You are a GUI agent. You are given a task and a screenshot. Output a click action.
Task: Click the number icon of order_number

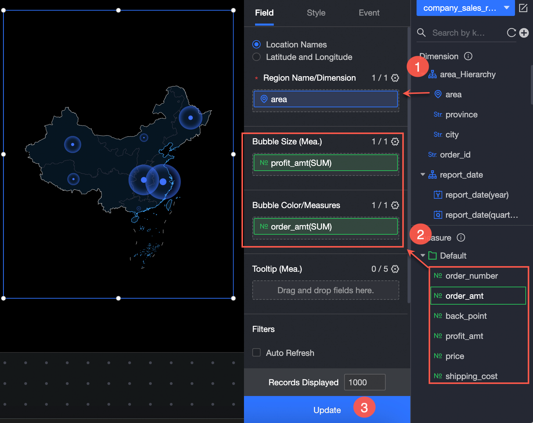(438, 276)
